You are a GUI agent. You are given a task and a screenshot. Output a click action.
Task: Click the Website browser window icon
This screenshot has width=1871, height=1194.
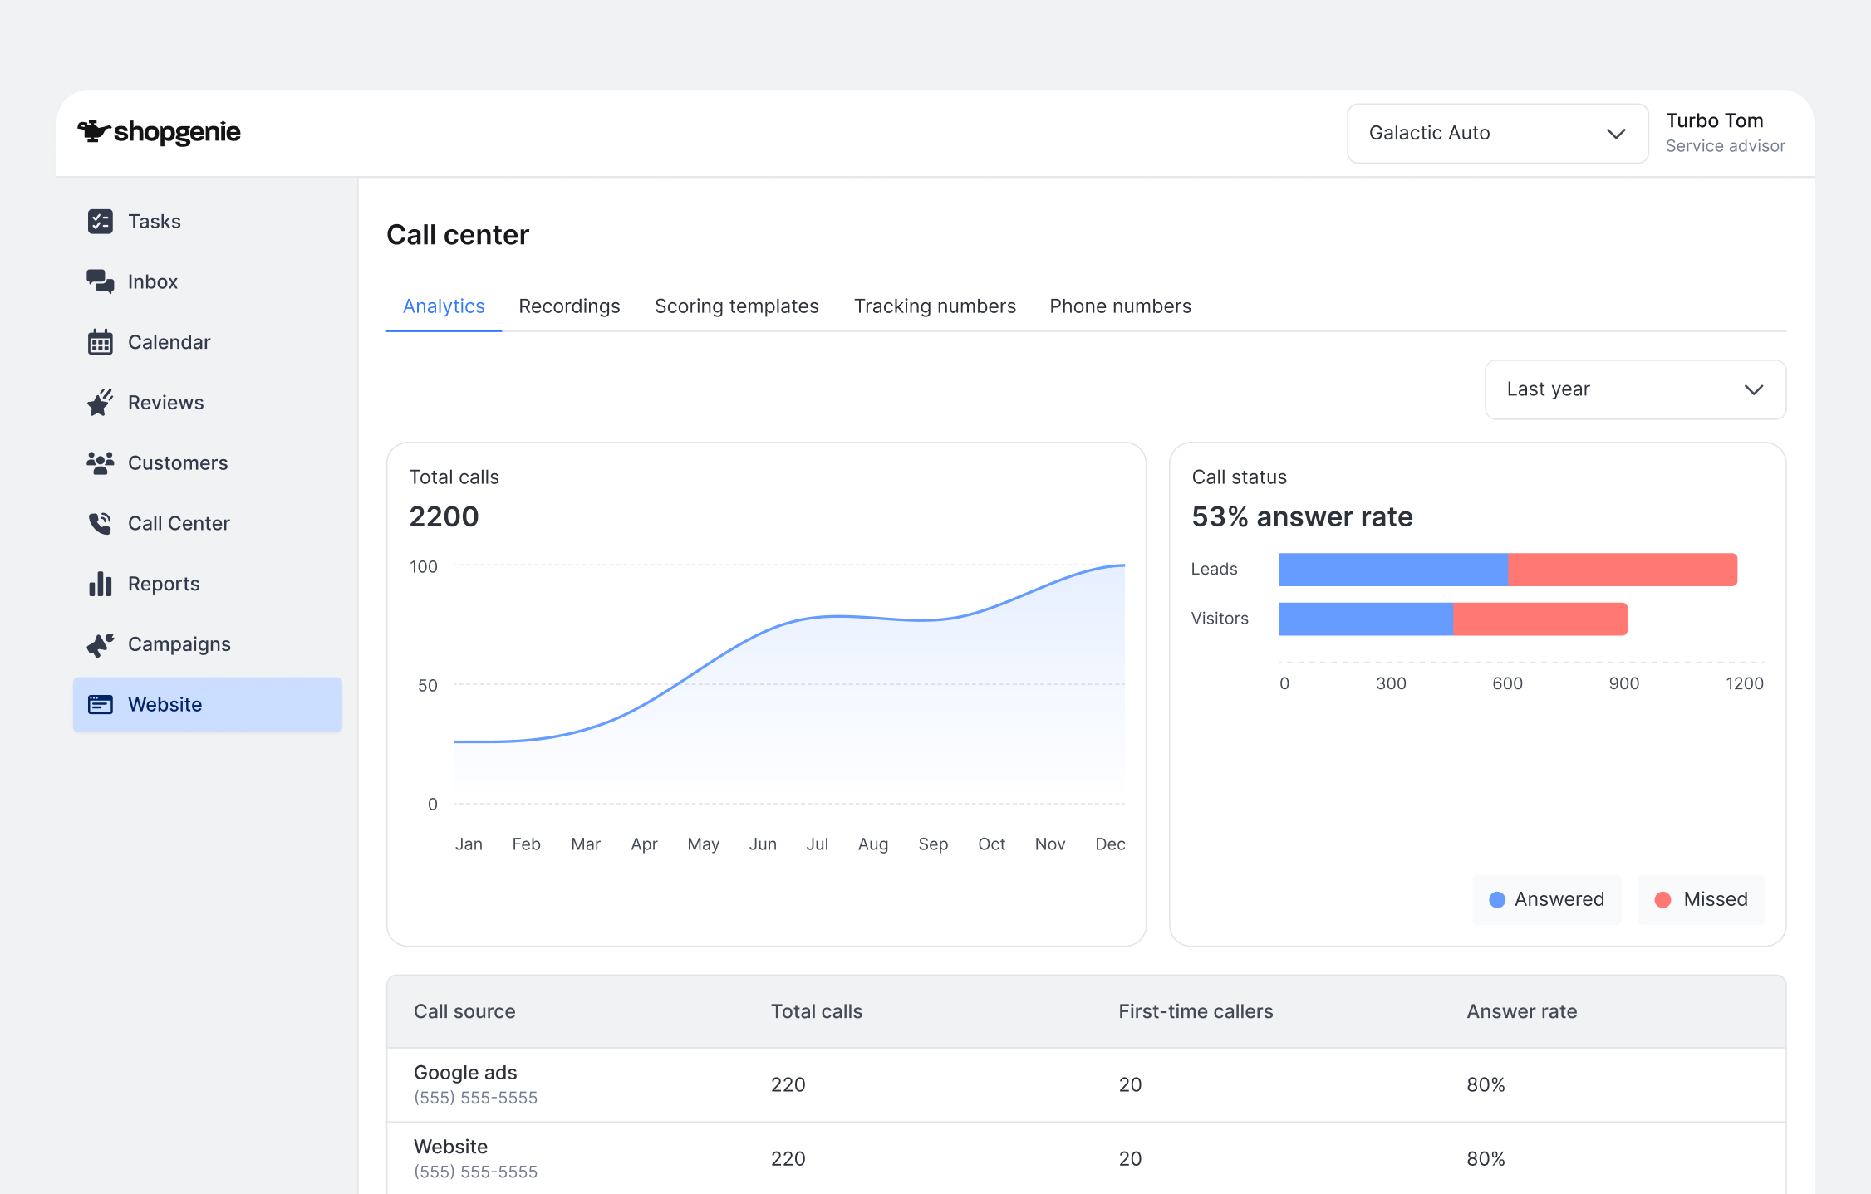point(100,705)
